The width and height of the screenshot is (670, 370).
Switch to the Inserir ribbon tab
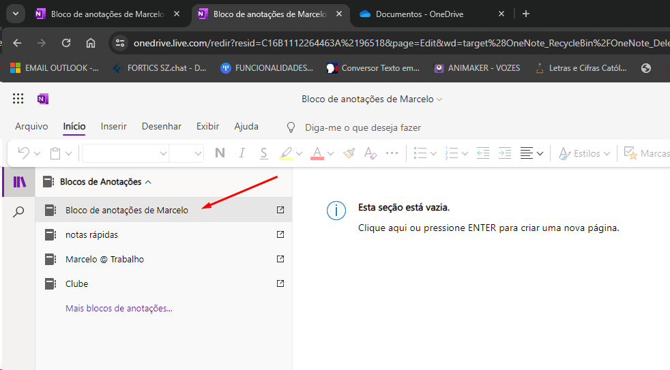tap(114, 126)
